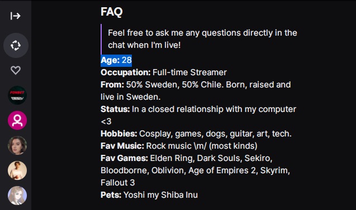The image size is (356, 210).
Task: Open the circular arrows stories icon
Action: point(16,45)
